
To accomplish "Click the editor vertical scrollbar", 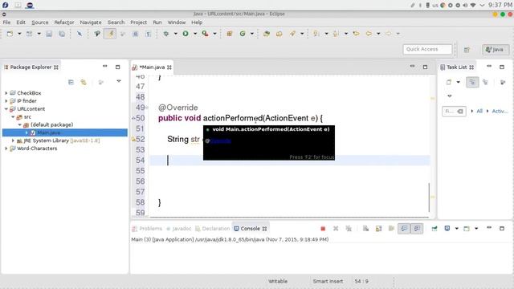I will (429, 197).
